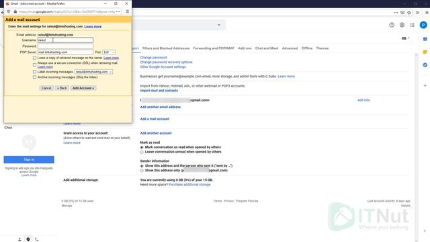Open Google apps grid

click(x=412, y=25)
